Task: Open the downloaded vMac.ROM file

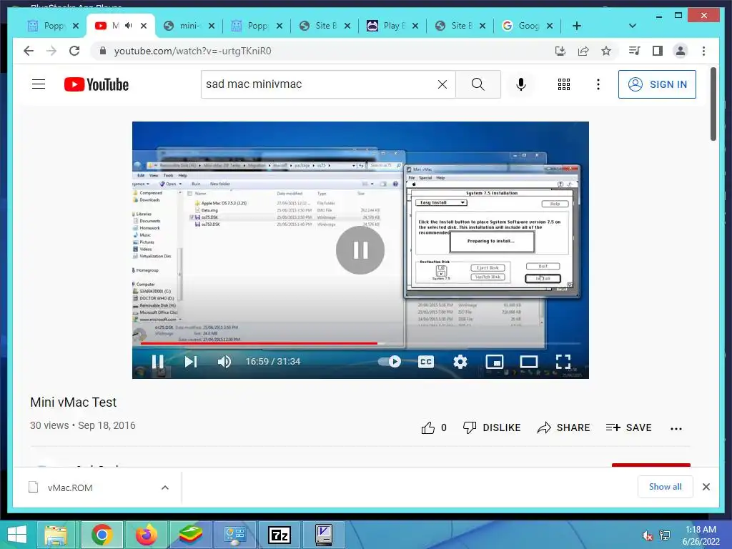Action: point(70,488)
